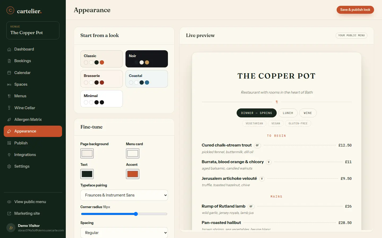The height and width of the screenshot is (238, 382).
Task: Click THE COPPER POT preview heading
Action: pyautogui.click(x=276, y=76)
